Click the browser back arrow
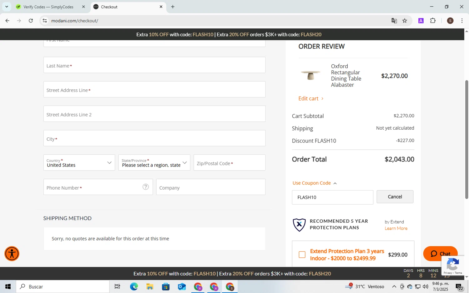The image size is (469, 293). (7, 21)
